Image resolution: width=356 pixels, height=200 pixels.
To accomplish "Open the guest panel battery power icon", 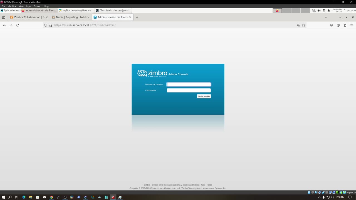I will point(324,11).
